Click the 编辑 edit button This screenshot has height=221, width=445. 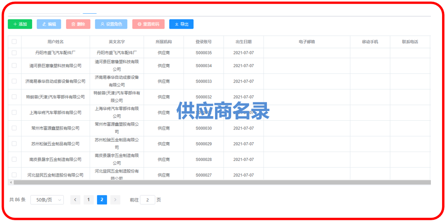coord(49,24)
